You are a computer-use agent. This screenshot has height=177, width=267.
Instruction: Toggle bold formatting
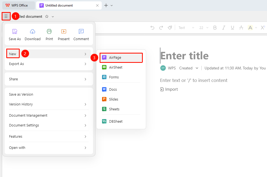(x=215, y=28)
